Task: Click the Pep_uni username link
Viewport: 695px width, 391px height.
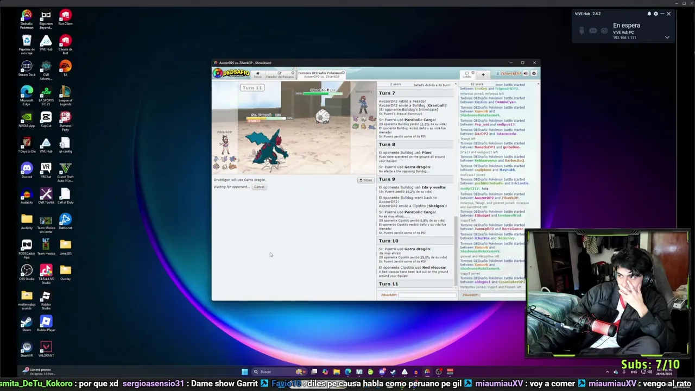Action: pos(482,124)
